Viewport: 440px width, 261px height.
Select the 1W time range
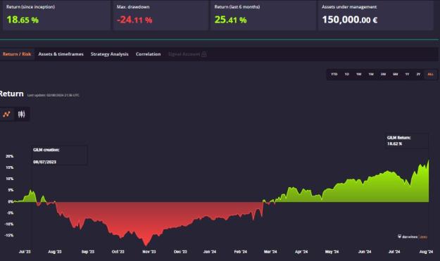click(359, 75)
